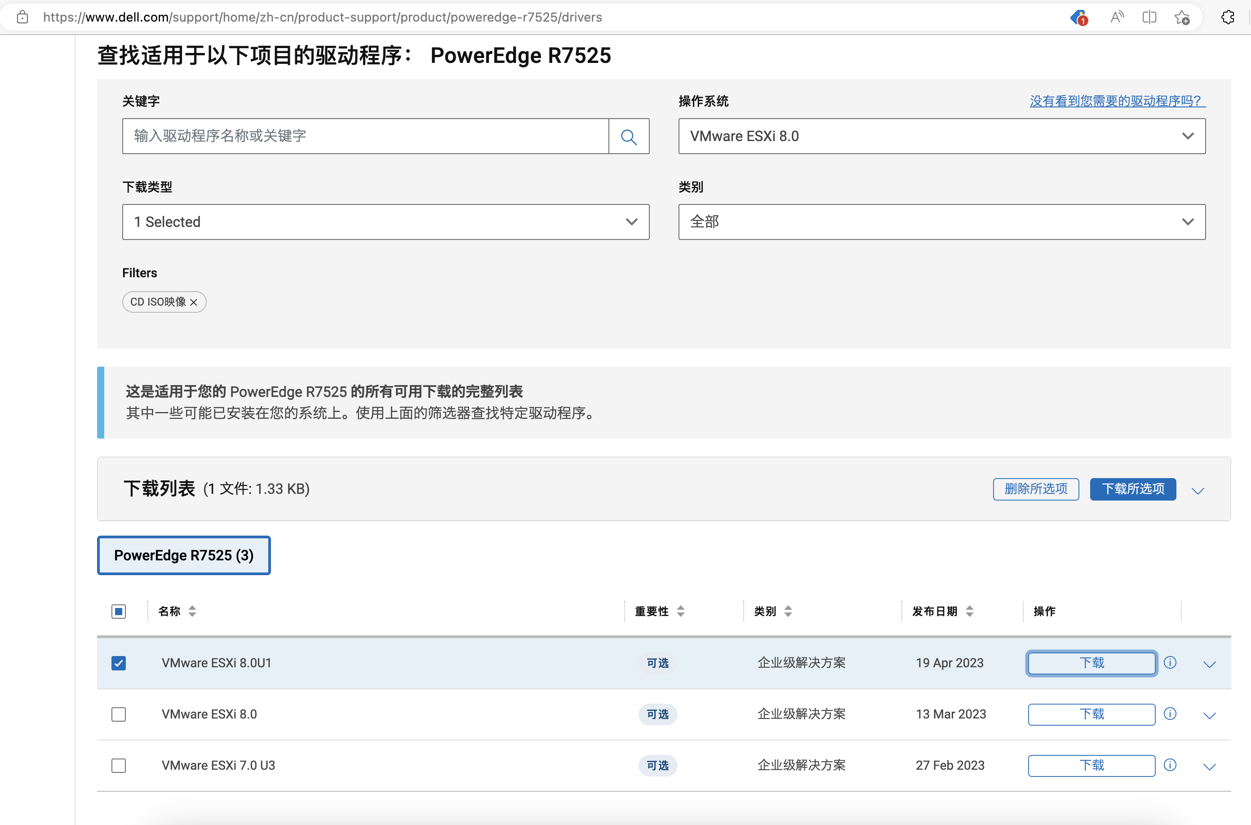Screen dimensions: 1251x825
Task: Click the 19 Apr 2023 date cell
Action: (949, 662)
